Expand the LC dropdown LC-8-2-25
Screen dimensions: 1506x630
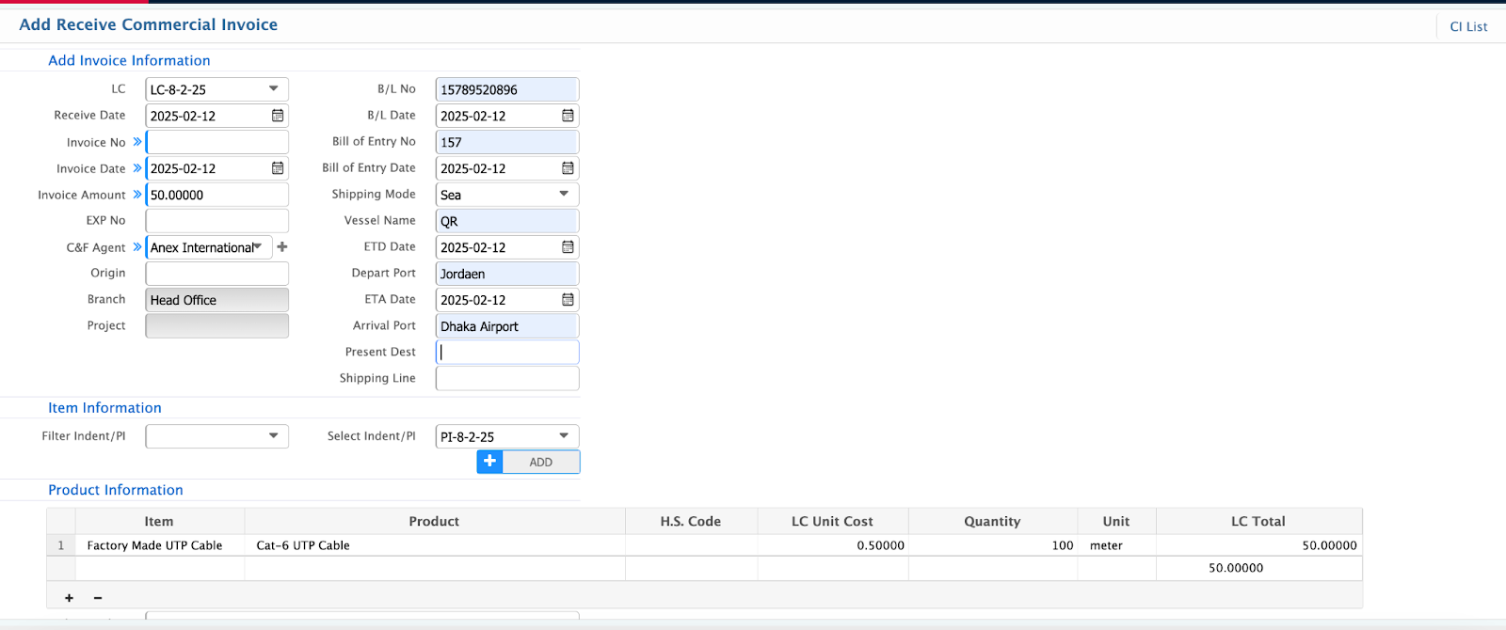pos(216,89)
